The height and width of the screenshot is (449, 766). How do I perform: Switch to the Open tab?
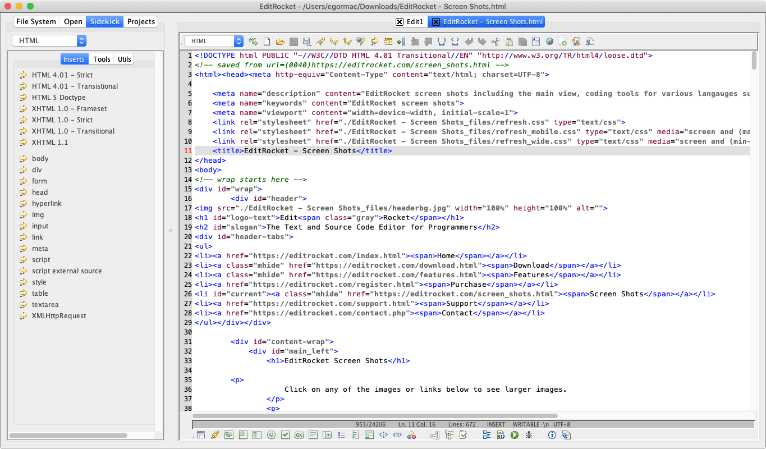[x=73, y=21]
